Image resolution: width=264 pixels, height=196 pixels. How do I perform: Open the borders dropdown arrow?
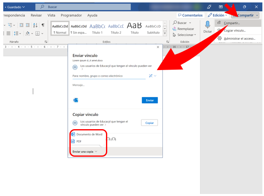coord(42,33)
